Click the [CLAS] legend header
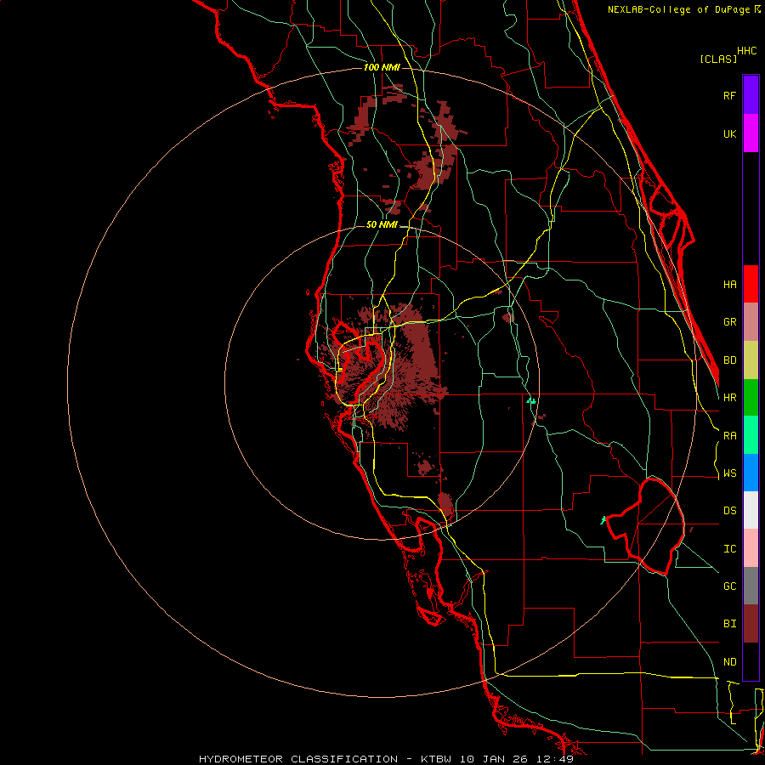 click(718, 59)
